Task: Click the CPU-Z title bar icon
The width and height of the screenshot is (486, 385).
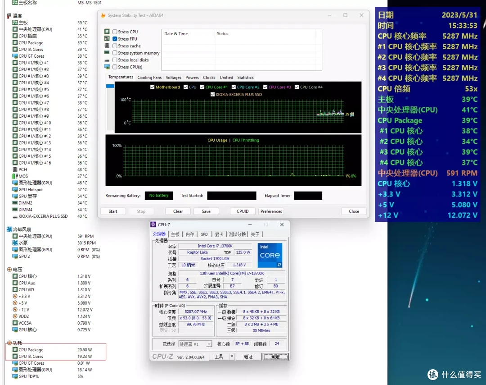Action: pyautogui.click(x=153, y=225)
